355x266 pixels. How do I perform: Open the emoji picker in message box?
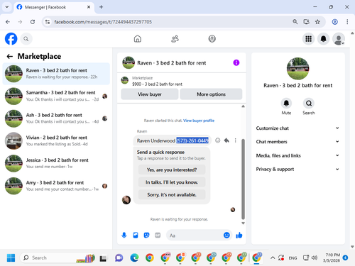226,235
